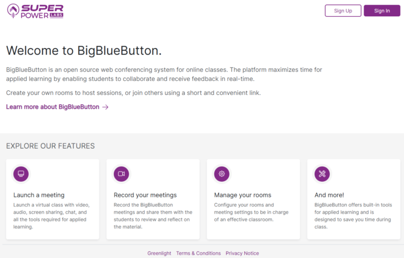This screenshot has height=258, width=404.
Task: Click the description 'Configure your rooms and meeting settings'
Action: pos(251,212)
